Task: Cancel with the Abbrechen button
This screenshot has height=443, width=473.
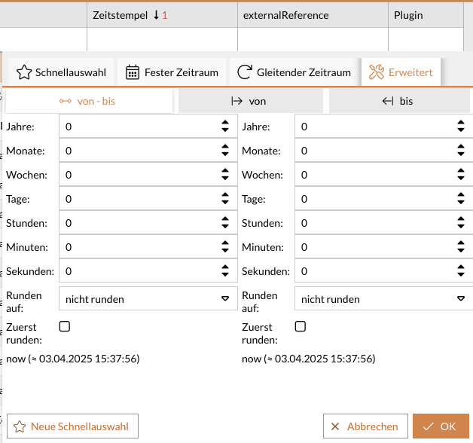Action: point(365,426)
